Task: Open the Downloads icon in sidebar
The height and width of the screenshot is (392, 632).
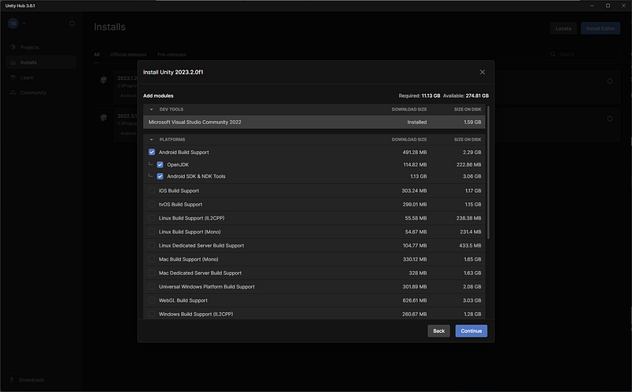Action: point(12,379)
